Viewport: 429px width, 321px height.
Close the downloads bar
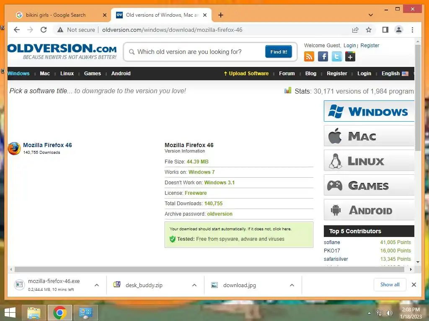pyautogui.click(x=413, y=285)
